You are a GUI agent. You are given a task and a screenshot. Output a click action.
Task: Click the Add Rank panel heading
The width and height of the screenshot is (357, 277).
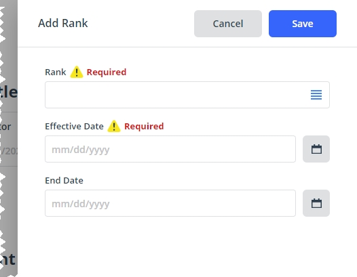coord(63,23)
